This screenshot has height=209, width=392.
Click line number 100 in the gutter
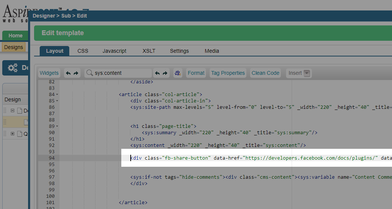(50, 196)
